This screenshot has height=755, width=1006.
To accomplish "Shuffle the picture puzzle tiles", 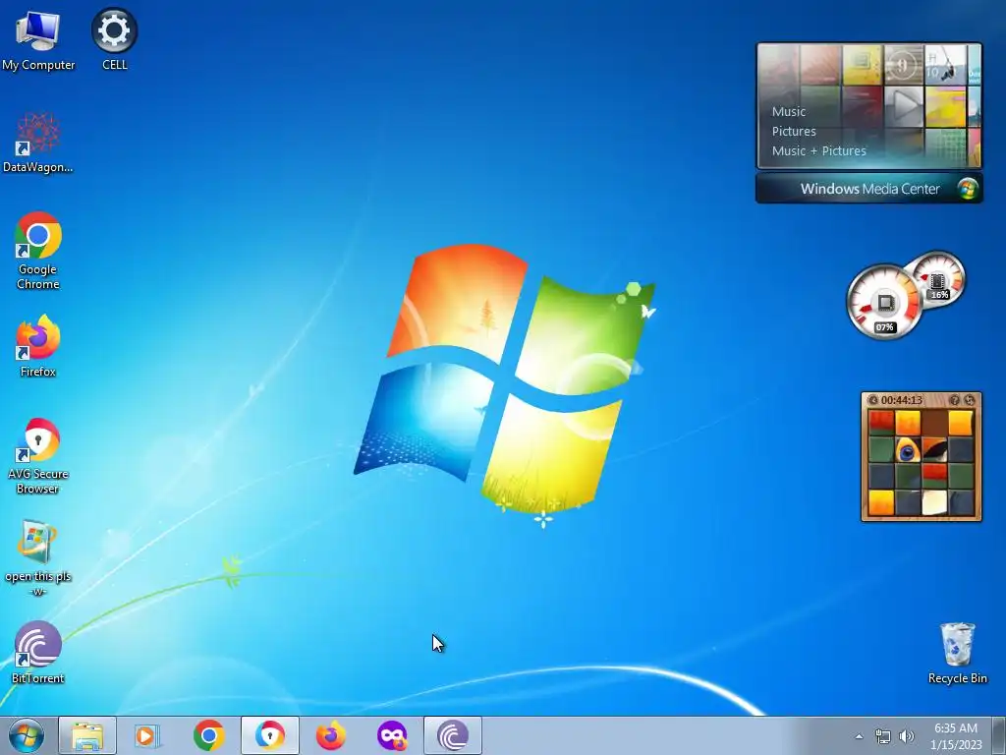I will 970,400.
